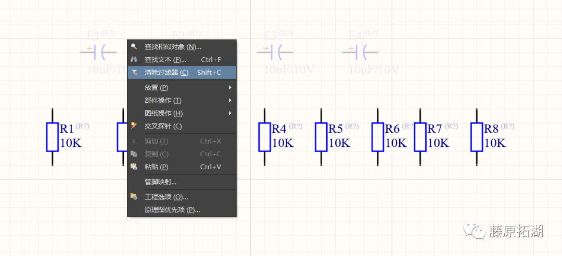Select 查找文本 (F) menu entry
Image resolution: width=562 pixels, height=256 pixels.
[x=182, y=59]
